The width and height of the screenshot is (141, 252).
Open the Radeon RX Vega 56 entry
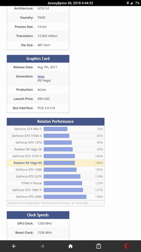point(55,149)
